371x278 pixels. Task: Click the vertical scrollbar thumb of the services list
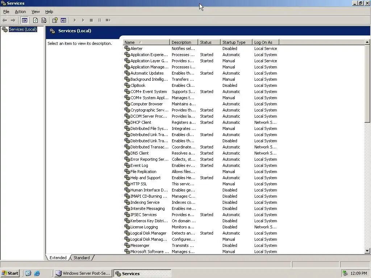[x=367, y=84]
